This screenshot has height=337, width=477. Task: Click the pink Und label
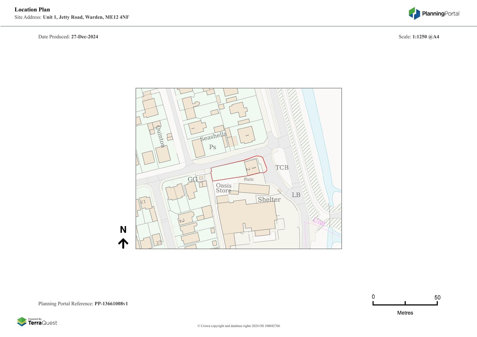(x=319, y=222)
